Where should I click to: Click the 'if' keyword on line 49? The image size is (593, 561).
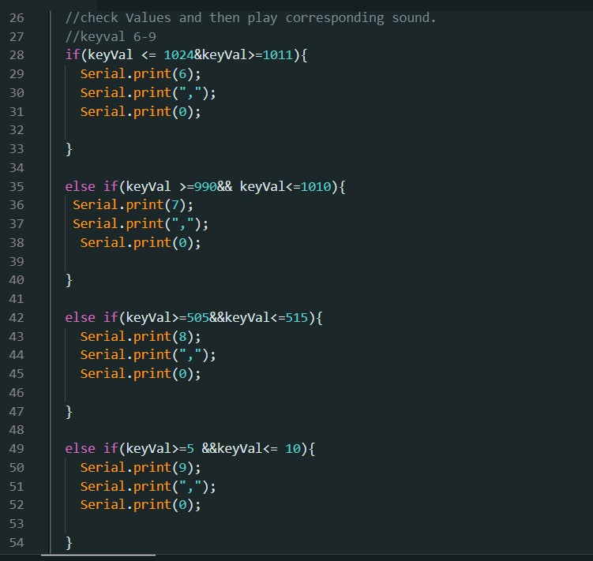pos(111,449)
